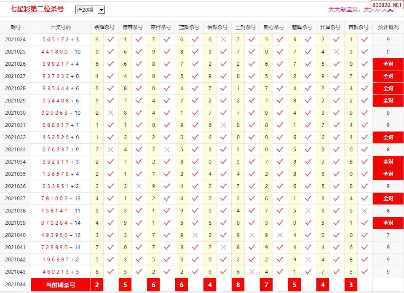This screenshot has width=404, height=293.
Task: Click gray X under 魅眸杀号 in row 2021042
Action: point(308,259)
